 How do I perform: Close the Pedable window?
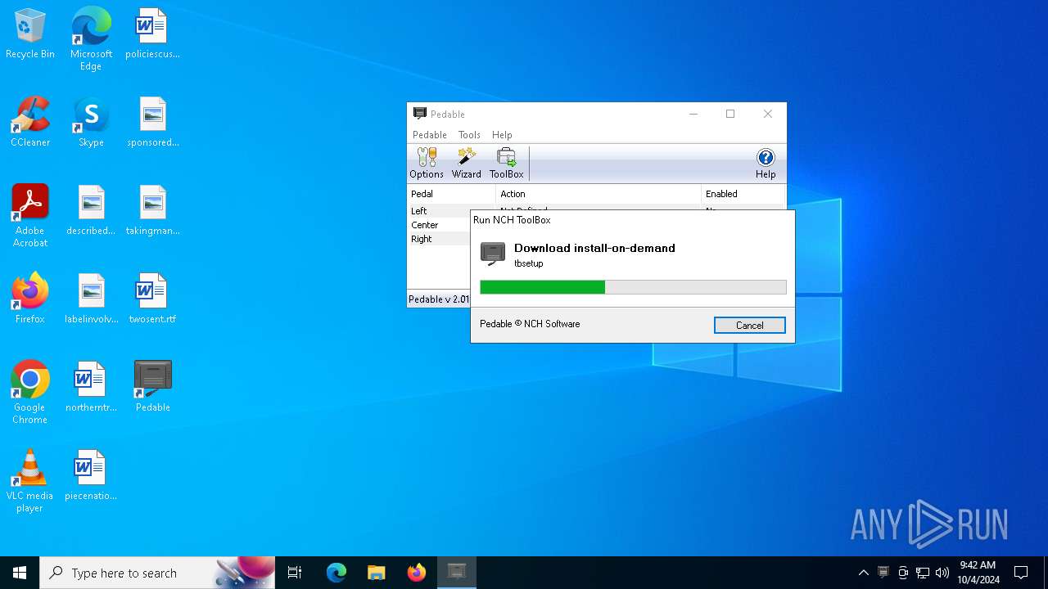(768, 114)
